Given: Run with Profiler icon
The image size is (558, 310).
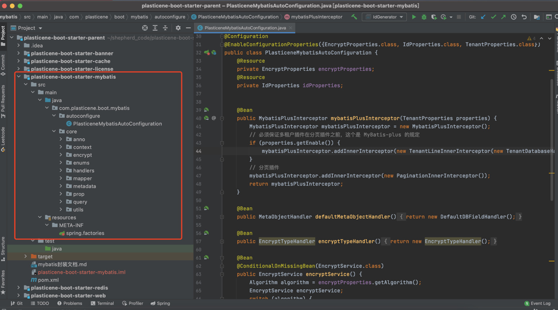Looking at the screenshot, I should coord(444,17).
